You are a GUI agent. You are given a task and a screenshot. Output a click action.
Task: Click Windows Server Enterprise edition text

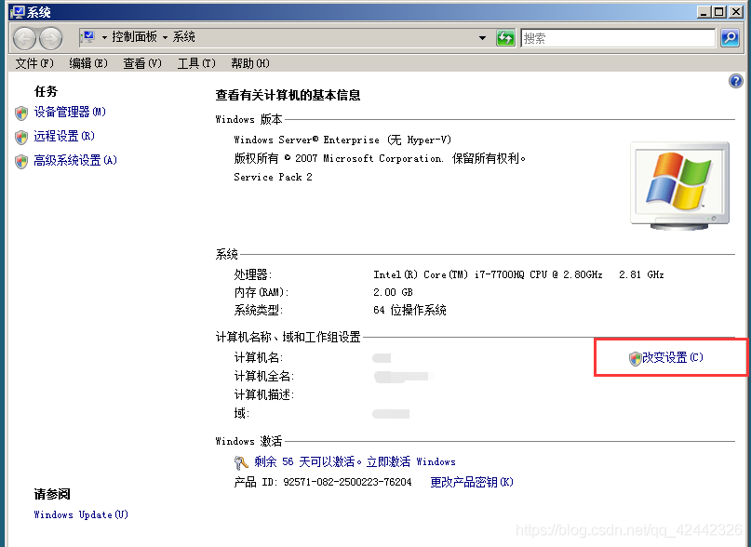click(x=342, y=140)
